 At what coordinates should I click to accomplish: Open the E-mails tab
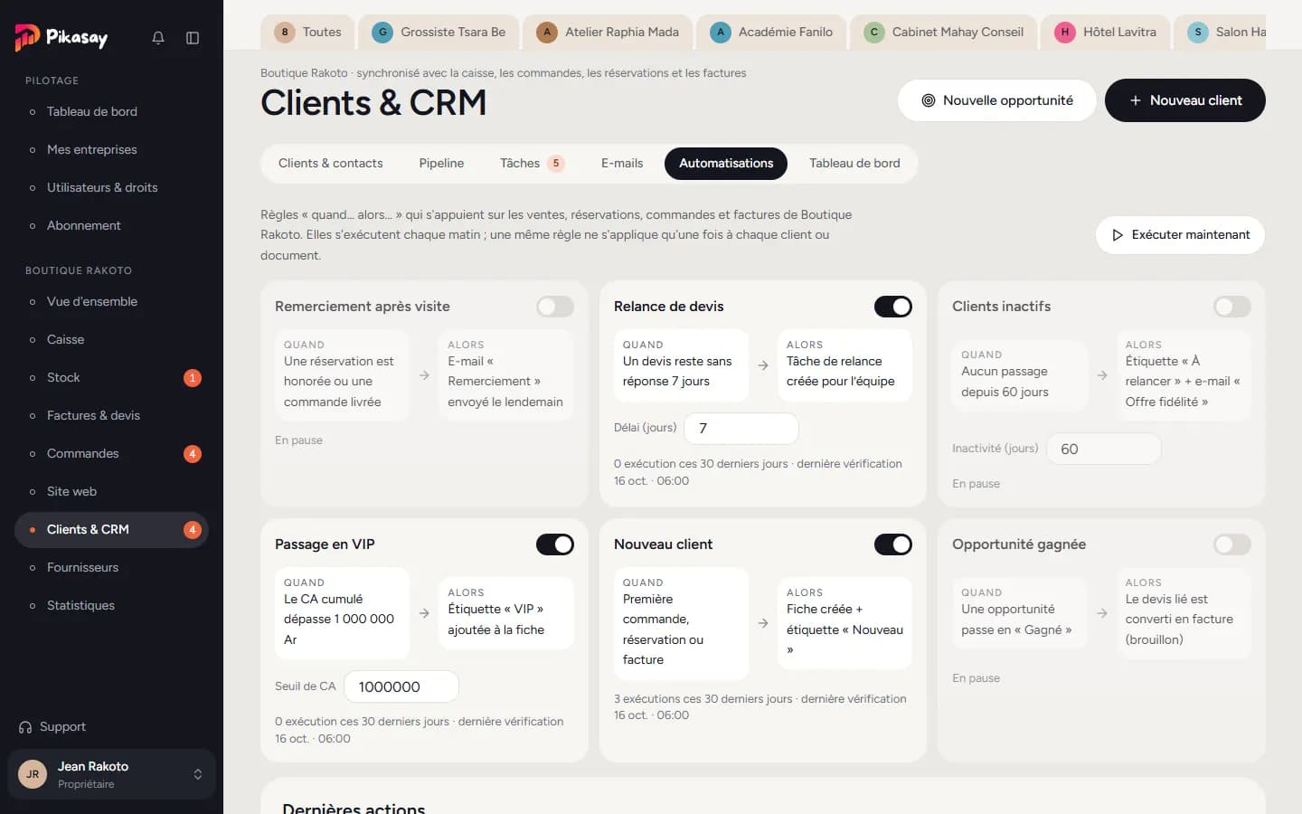tap(622, 164)
